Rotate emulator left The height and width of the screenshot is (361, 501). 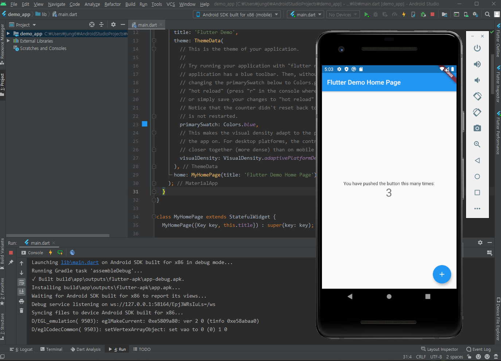(477, 96)
